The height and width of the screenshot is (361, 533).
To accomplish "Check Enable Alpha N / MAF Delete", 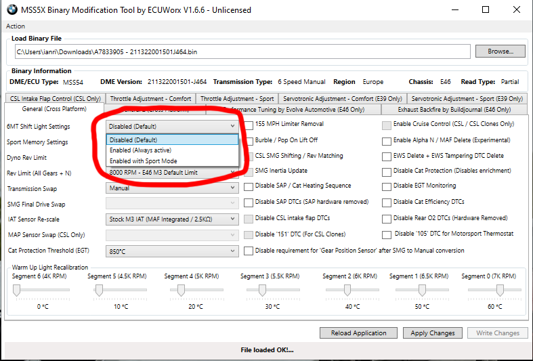I will 387,142.
